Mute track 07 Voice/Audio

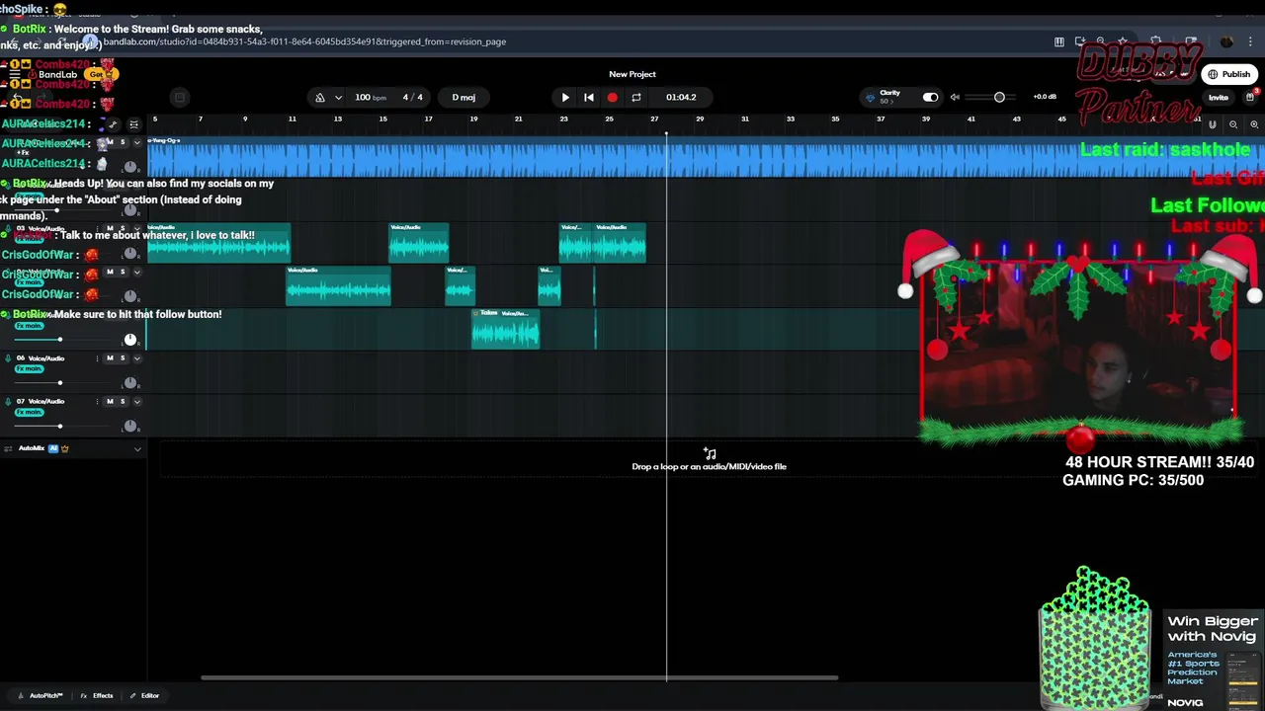point(110,402)
